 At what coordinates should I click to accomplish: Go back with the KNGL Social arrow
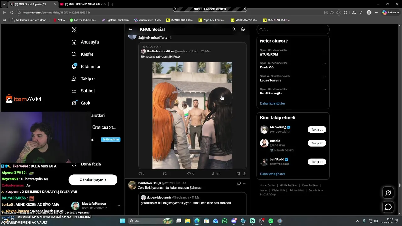click(x=130, y=29)
